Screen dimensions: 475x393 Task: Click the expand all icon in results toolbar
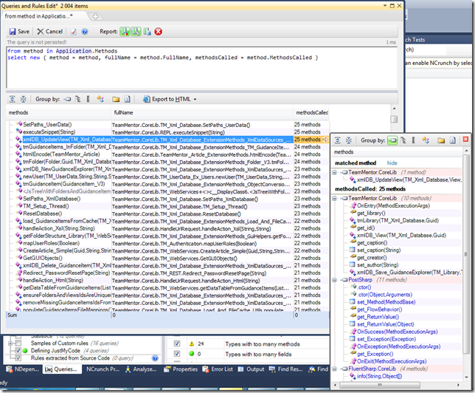tap(12, 99)
